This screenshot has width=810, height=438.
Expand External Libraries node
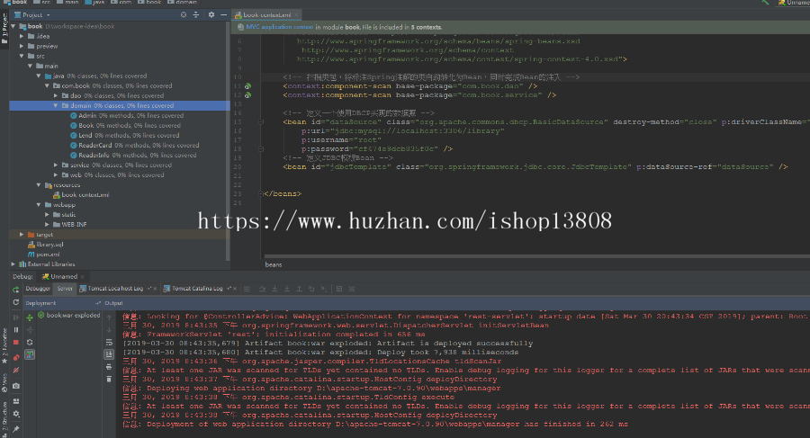pos(13,264)
